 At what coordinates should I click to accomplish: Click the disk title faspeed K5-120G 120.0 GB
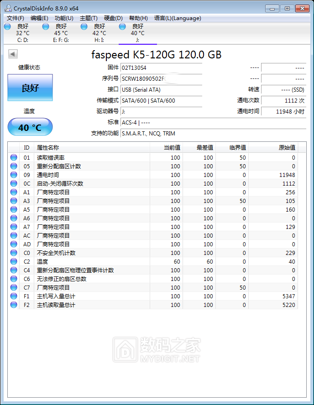[157, 54]
